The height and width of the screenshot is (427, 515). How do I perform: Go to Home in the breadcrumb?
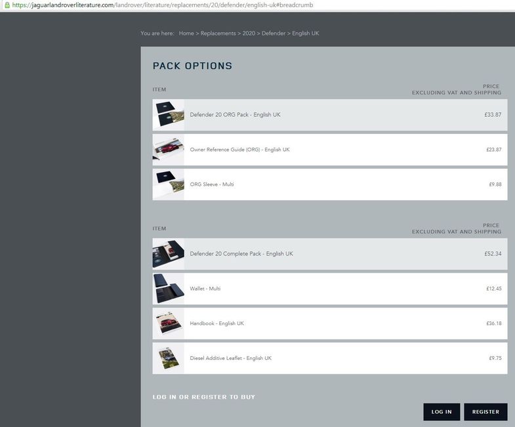coord(186,34)
